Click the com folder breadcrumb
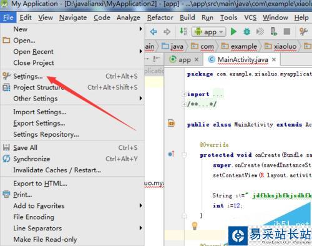Screen dimensions: 312x246 (x=202, y=46)
